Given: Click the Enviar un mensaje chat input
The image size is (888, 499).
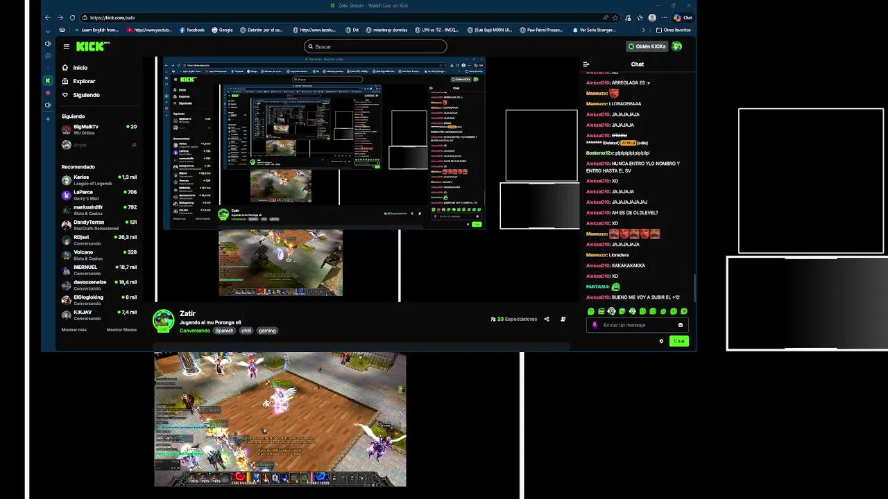Looking at the screenshot, I should pos(637,325).
